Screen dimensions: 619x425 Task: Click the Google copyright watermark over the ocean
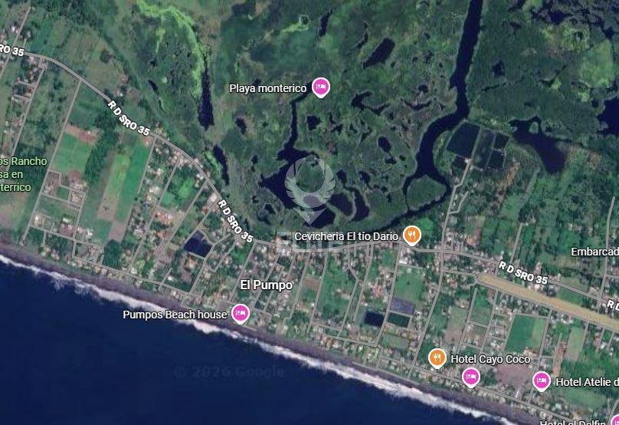(228, 371)
